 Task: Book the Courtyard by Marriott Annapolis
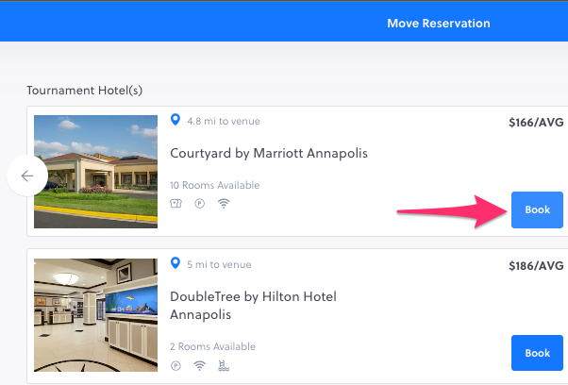537,209
